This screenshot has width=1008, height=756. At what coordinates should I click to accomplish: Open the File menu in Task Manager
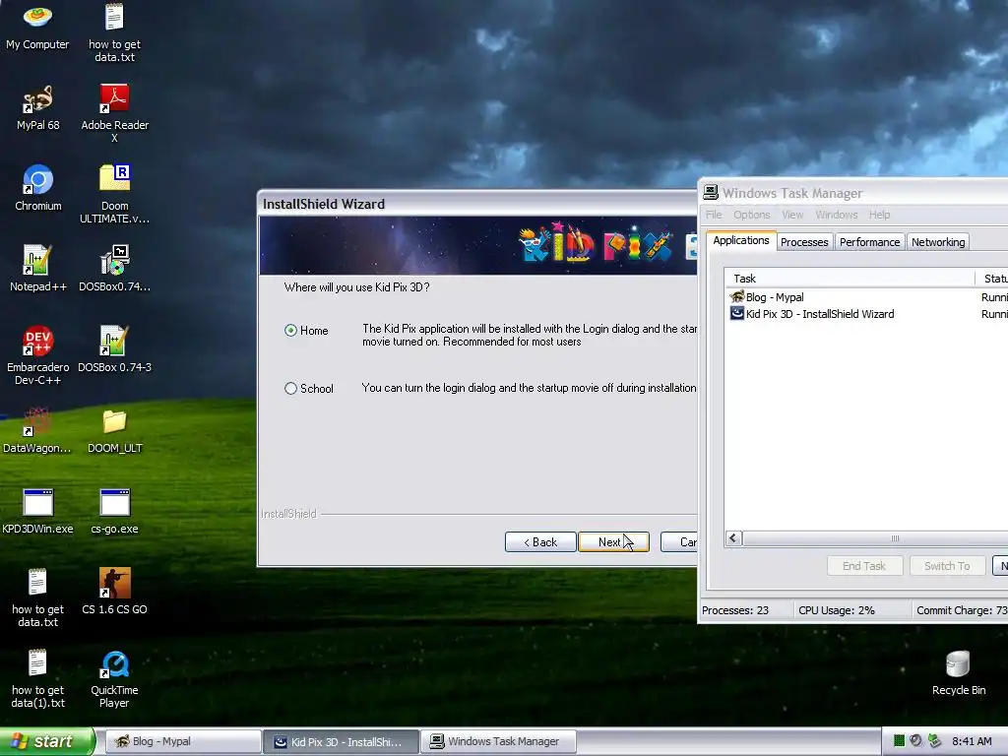[714, 215]
